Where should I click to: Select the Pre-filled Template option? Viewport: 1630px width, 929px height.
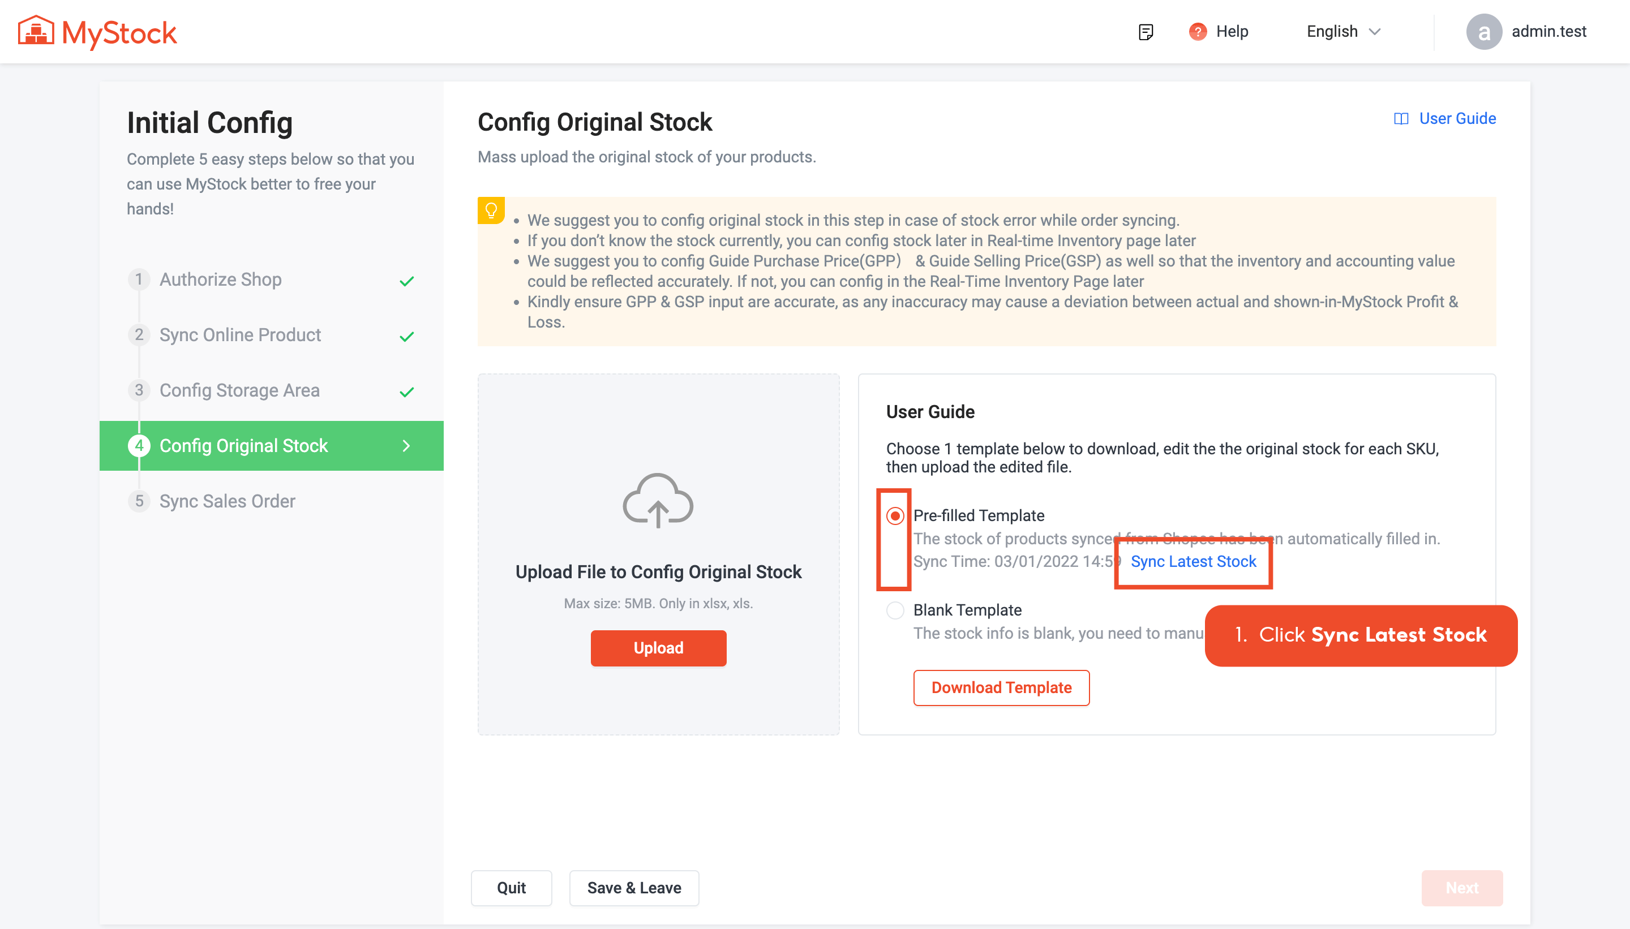(895, 515)
